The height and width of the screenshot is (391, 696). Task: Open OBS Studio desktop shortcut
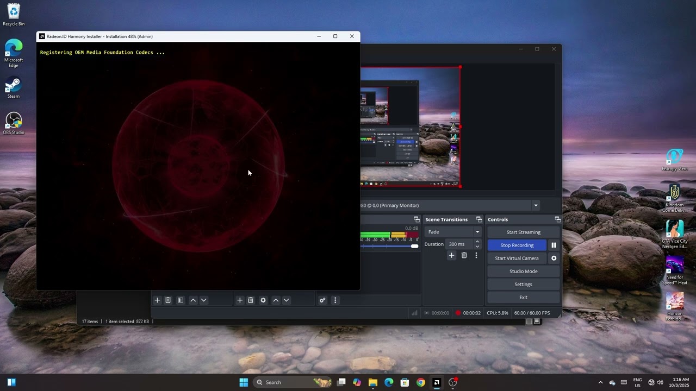point(14,124)
